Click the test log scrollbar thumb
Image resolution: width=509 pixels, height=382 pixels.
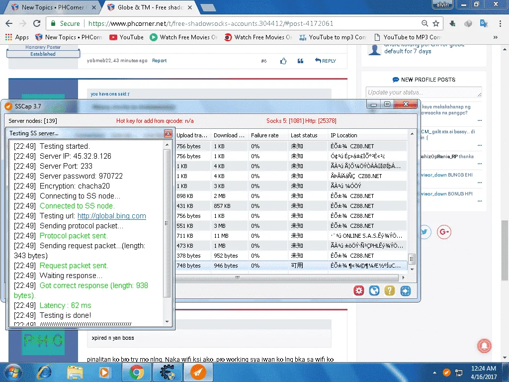coord(167,223)
